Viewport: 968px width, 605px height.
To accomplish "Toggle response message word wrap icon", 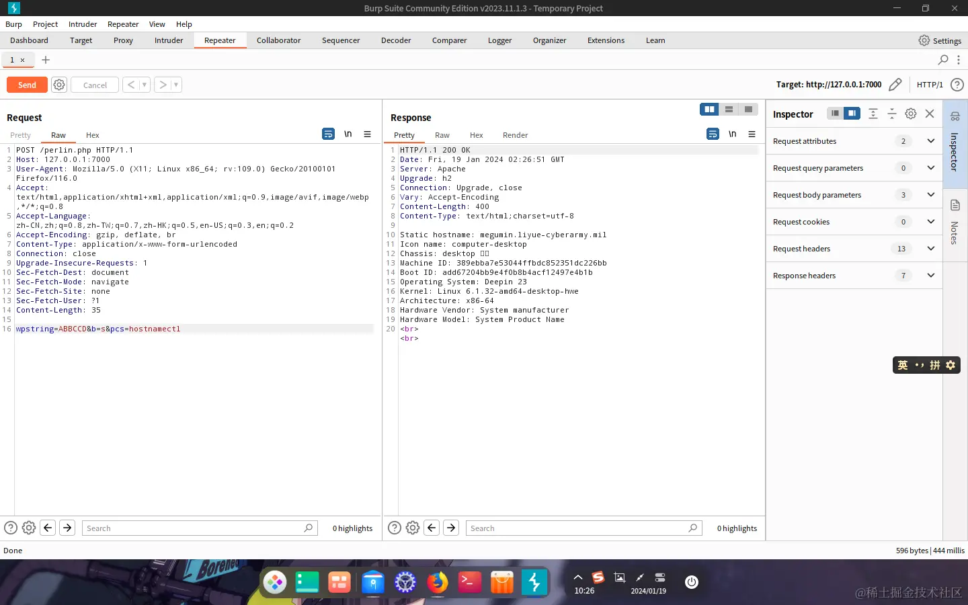I will pos(713,134).
